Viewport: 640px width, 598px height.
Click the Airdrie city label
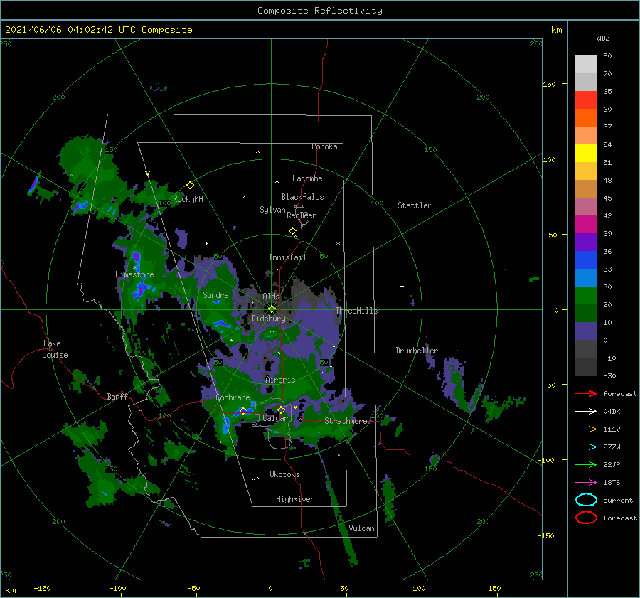280,380
